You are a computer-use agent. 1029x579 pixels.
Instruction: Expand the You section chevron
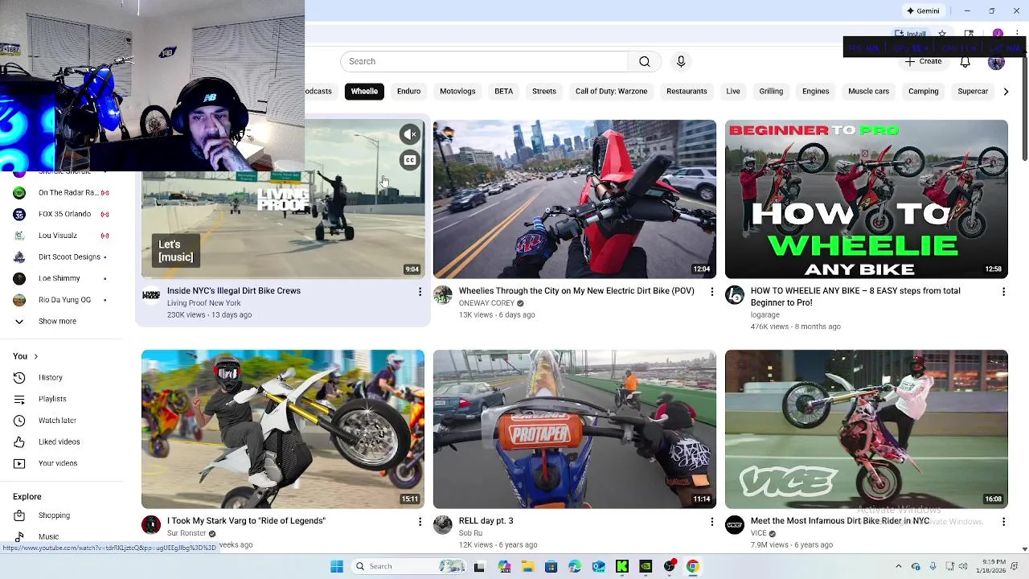pos(35,356)
